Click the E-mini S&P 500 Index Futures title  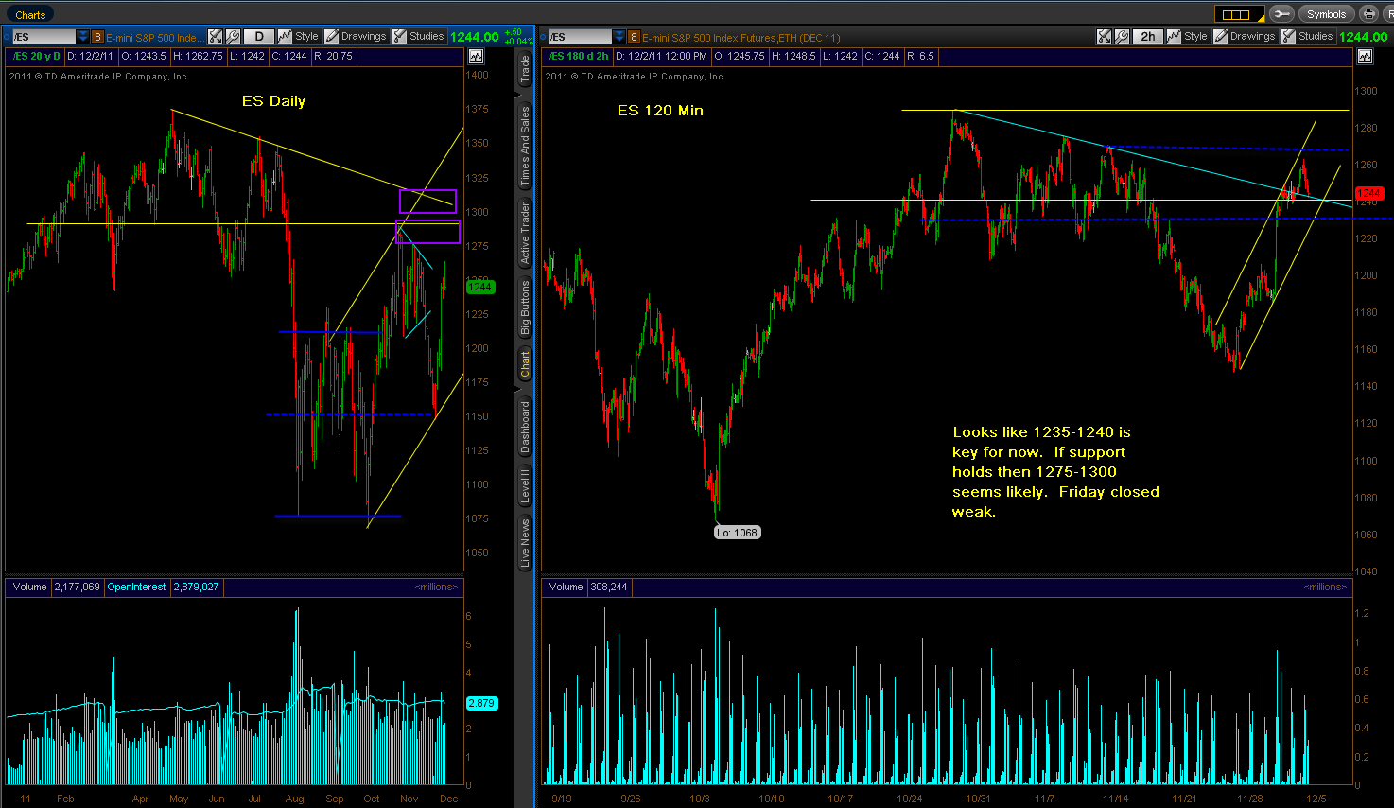(741, 38)
